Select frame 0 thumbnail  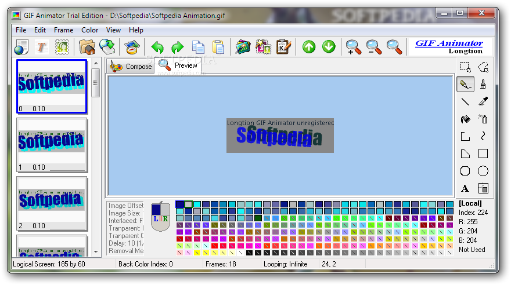point(52,86)
